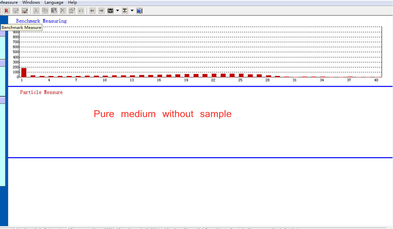
Task: Click the Particle Measure toolbar icon
Action: (25, 11)
